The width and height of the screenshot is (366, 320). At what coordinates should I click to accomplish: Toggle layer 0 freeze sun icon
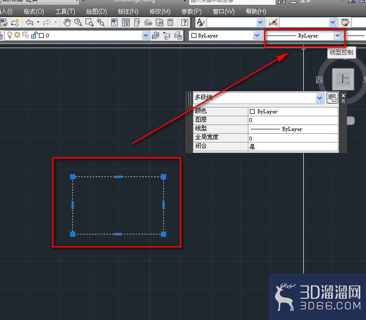point(17,36)
